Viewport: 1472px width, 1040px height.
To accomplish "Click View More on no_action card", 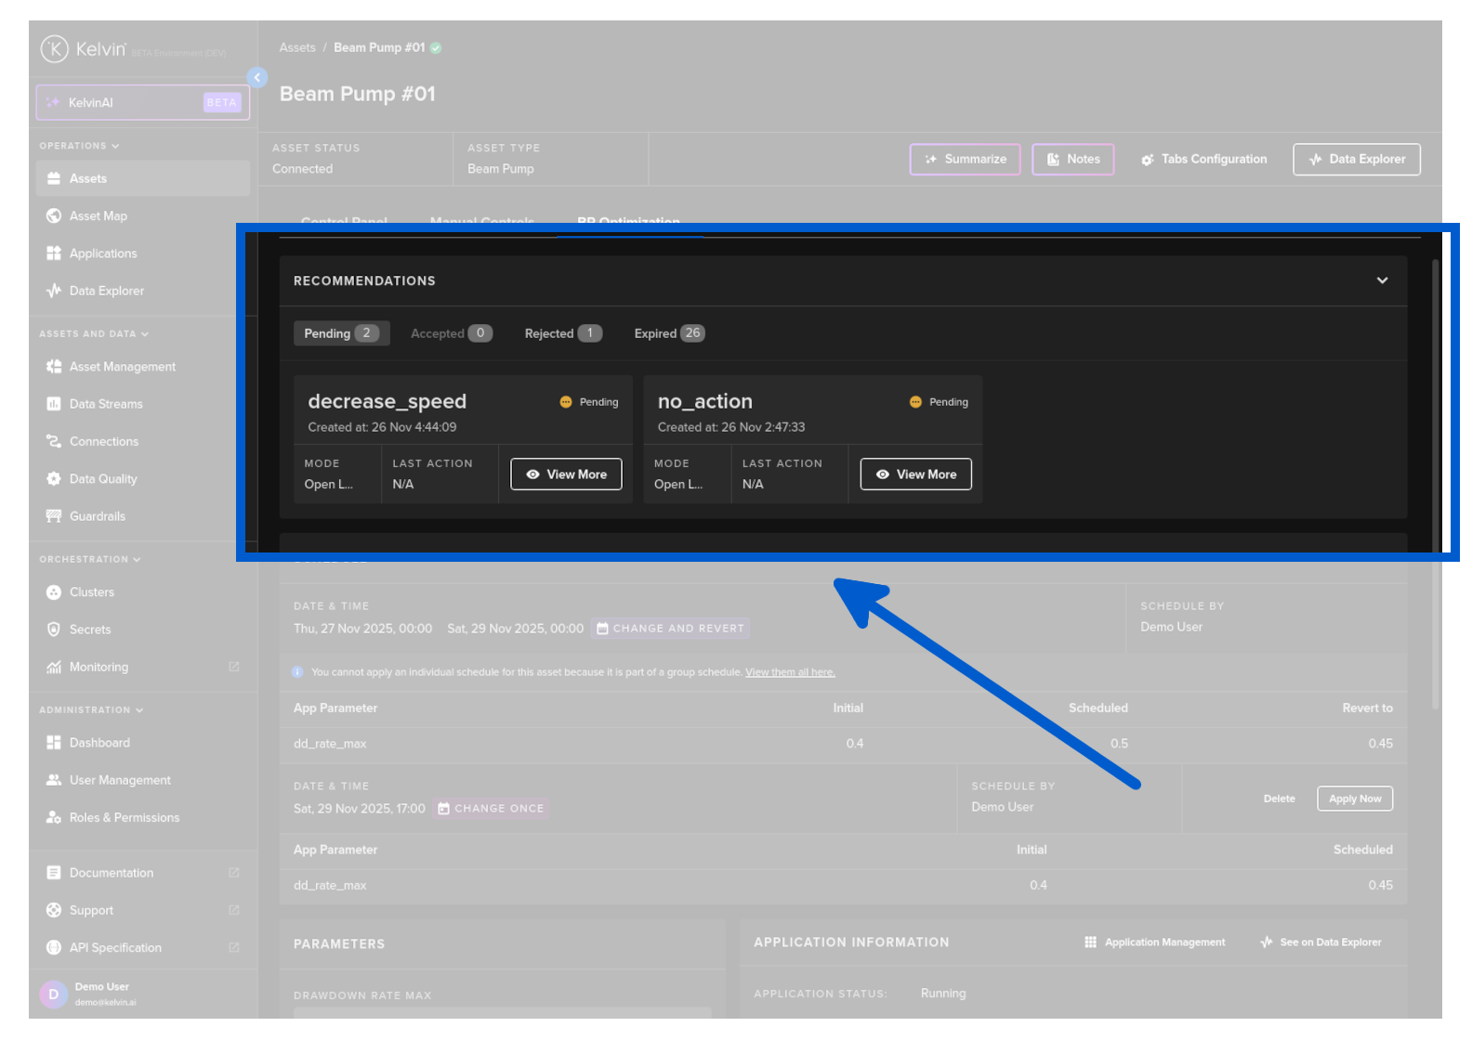I will pos(915,474).
